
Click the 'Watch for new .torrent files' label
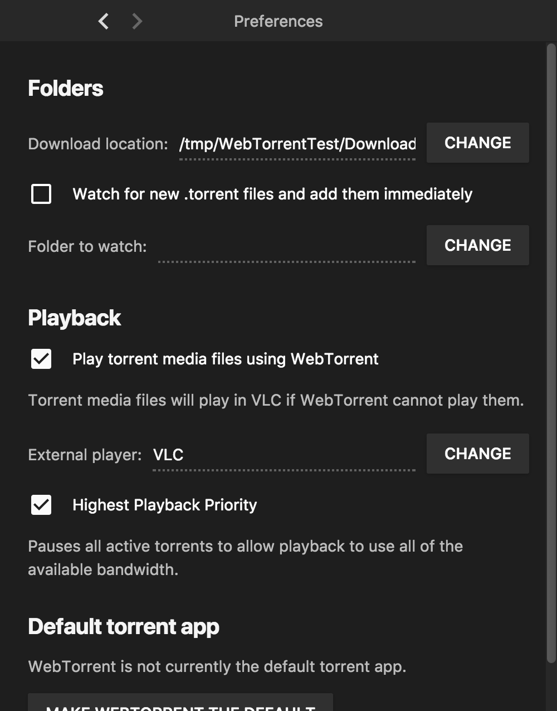[272, 194]
